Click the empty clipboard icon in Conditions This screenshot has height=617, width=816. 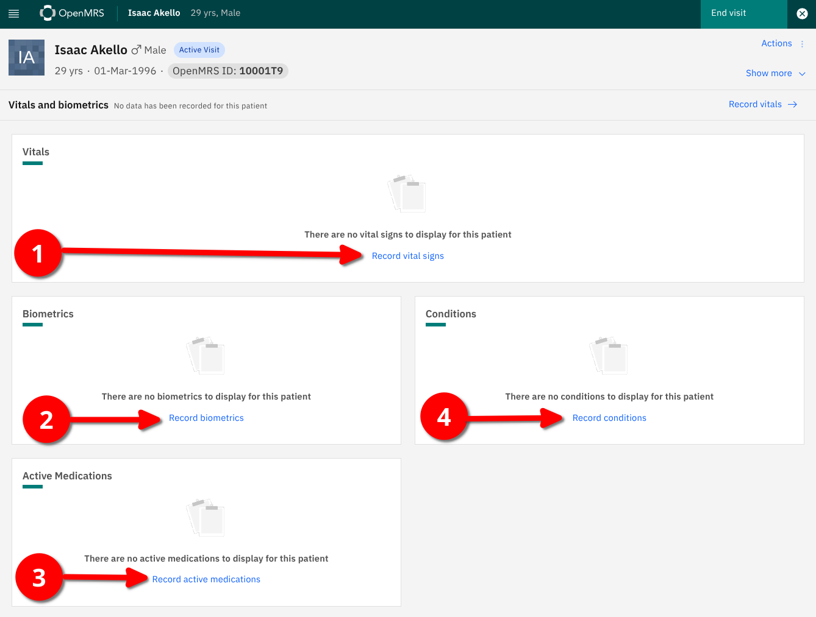pyautogui.click(x=609, y=355)
